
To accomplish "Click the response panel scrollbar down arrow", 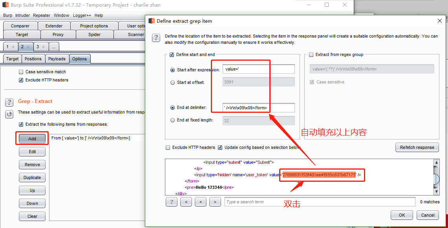I will (436, 192).
